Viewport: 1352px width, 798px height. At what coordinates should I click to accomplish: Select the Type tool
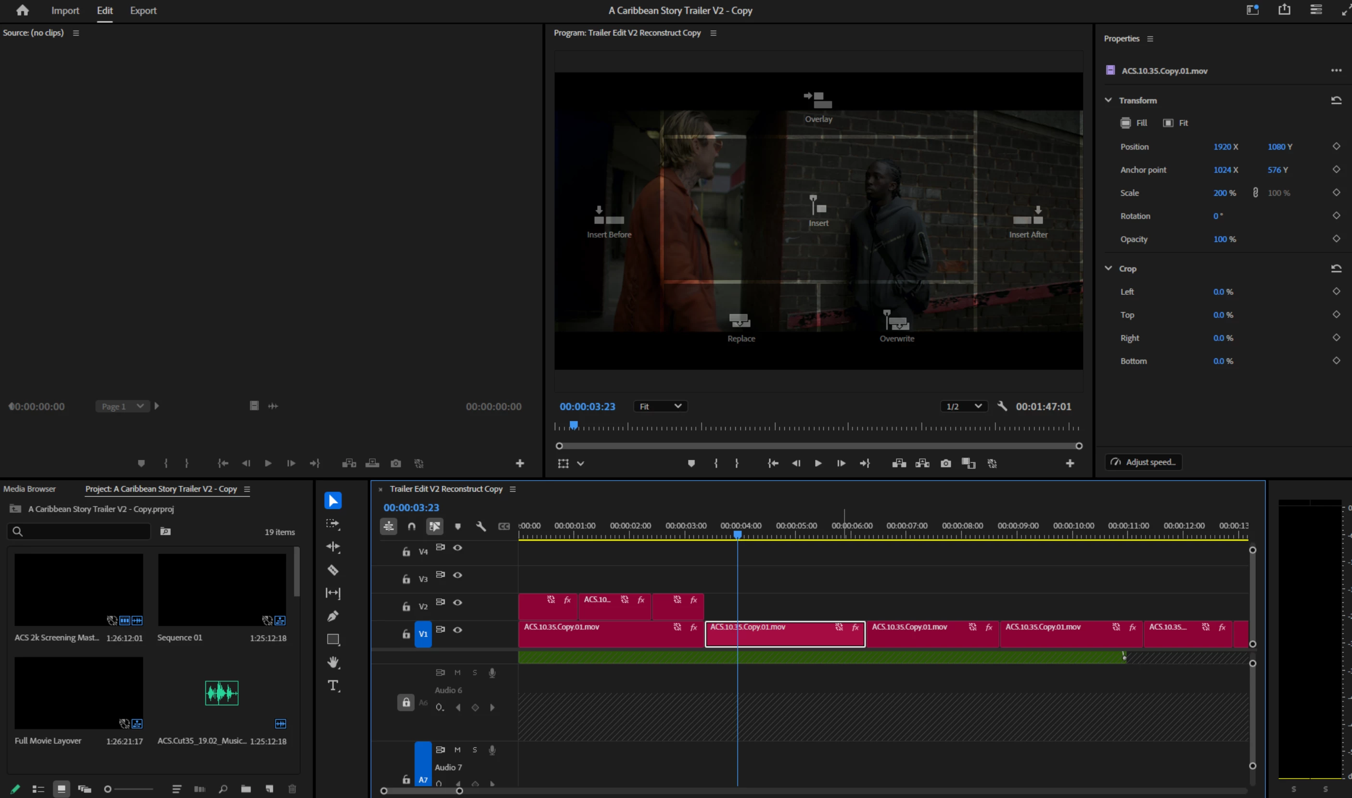coord(333,685)
